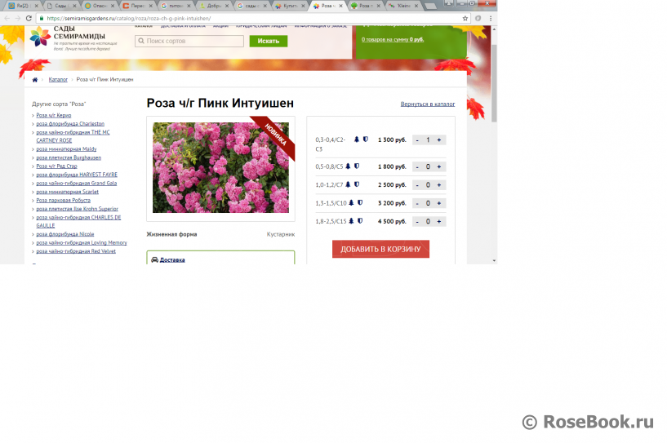Click tree icon in the 1,8-2,5/C15 row

(351, 221)
